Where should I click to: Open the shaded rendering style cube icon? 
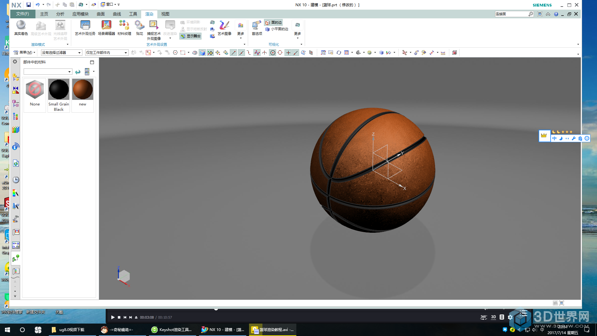[381, 53]
